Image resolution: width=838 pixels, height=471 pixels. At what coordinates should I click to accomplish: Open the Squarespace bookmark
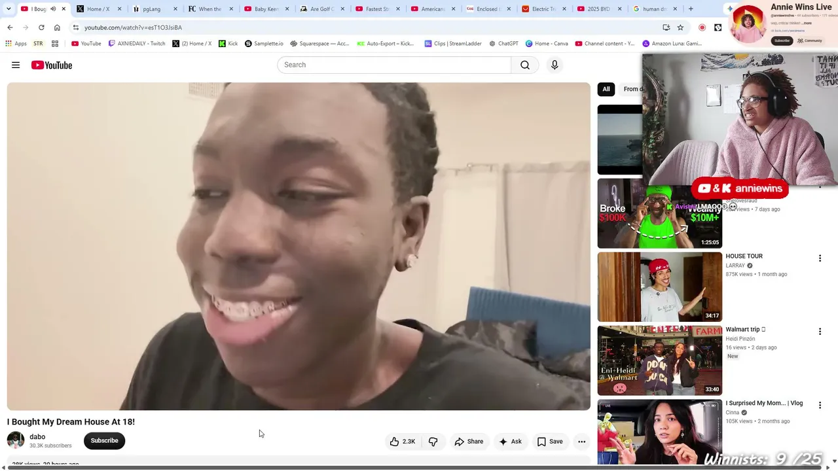(x=320, y=44)
